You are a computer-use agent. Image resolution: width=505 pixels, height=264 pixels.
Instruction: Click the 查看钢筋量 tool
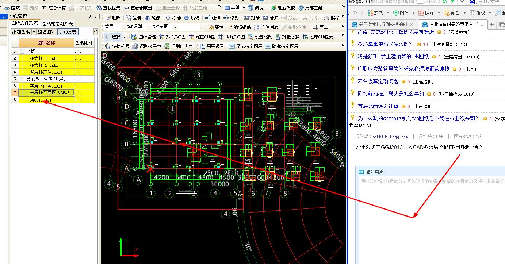click(x=138, y=8)
